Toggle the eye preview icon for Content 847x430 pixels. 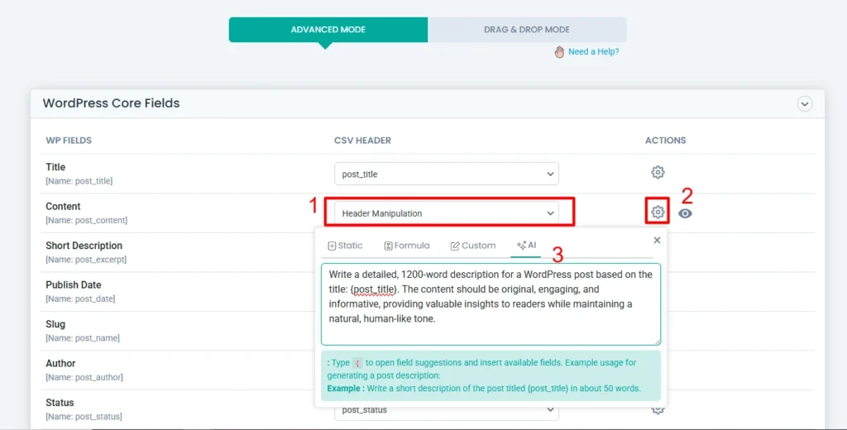pyautogui.click(x=685, y=213)
